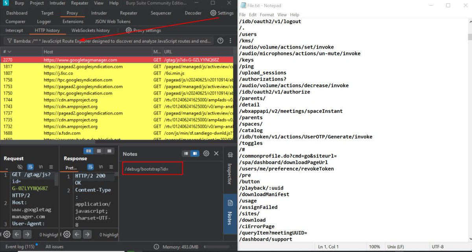Open the Pret... view dropdown in Response

pyautogui.click(x=71, y=168)
